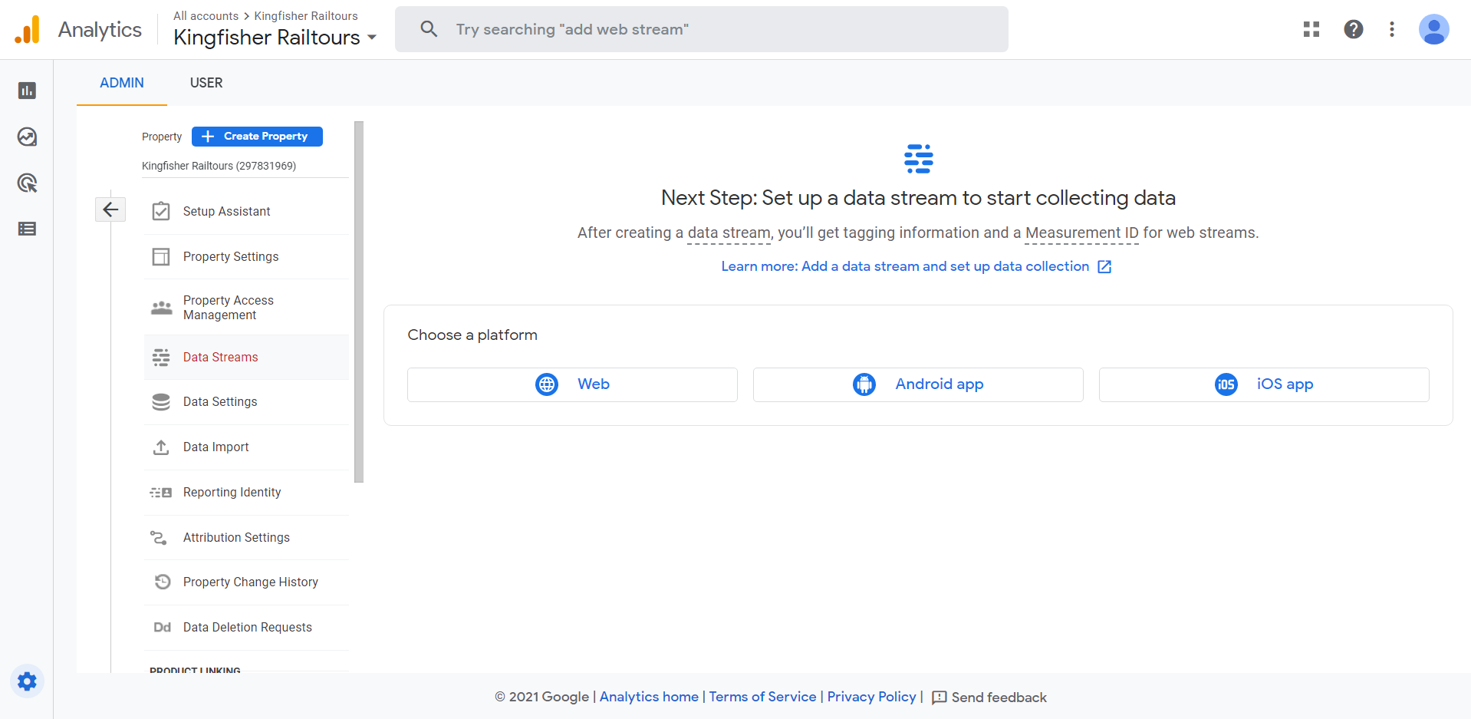Open Attribution Settings menu item
Image resolution: width=1471 pixels, height=719 pixels.
click(246, 537)
